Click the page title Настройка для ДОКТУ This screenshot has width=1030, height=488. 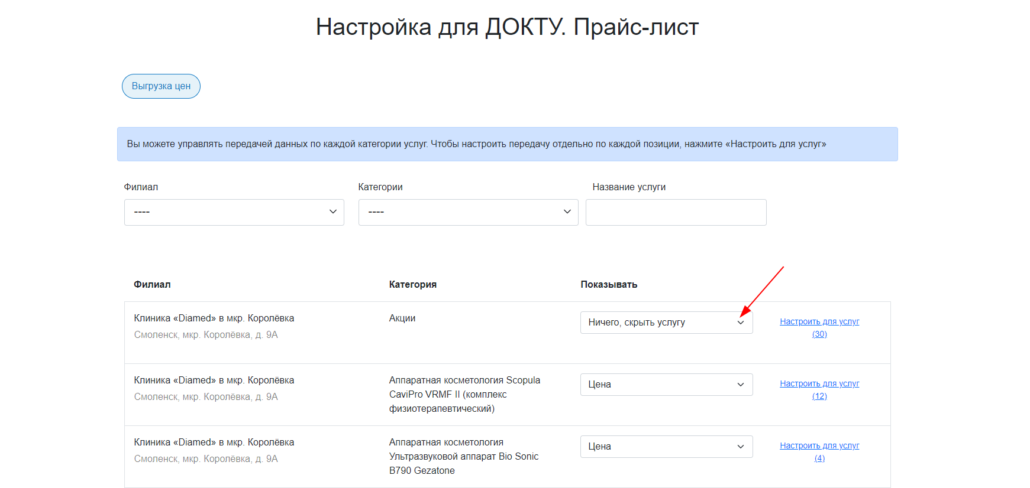point(508,27)
